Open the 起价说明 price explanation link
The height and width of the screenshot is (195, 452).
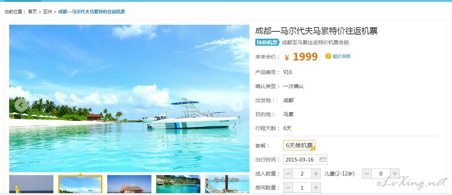[x=341, y=56]
